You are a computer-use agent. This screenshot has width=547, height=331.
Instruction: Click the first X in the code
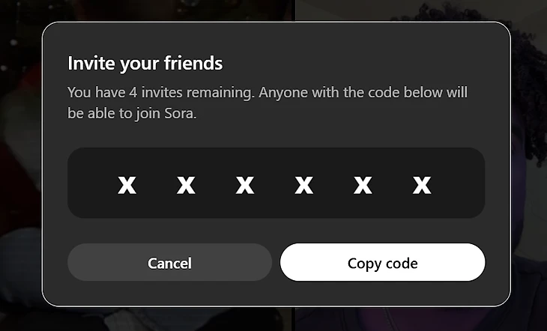tap(127, 184)
